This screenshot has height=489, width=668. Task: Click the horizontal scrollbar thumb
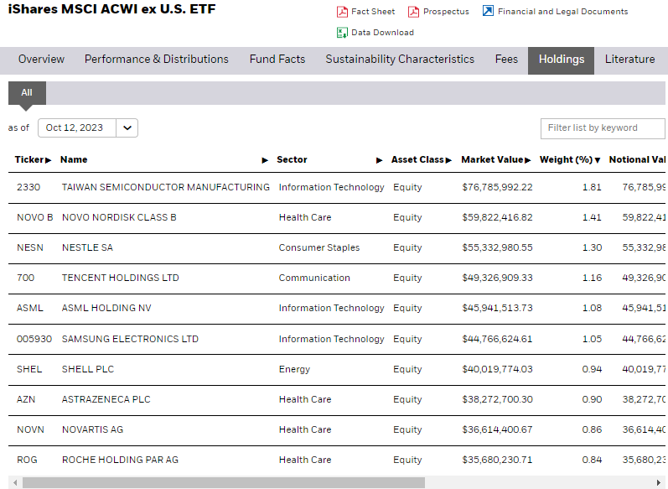(x=224, y=482)
